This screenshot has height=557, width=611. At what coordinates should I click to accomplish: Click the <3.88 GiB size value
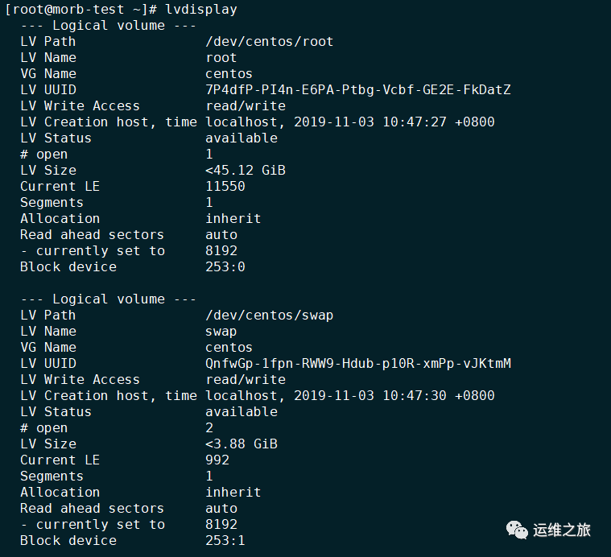coord(242,444)
